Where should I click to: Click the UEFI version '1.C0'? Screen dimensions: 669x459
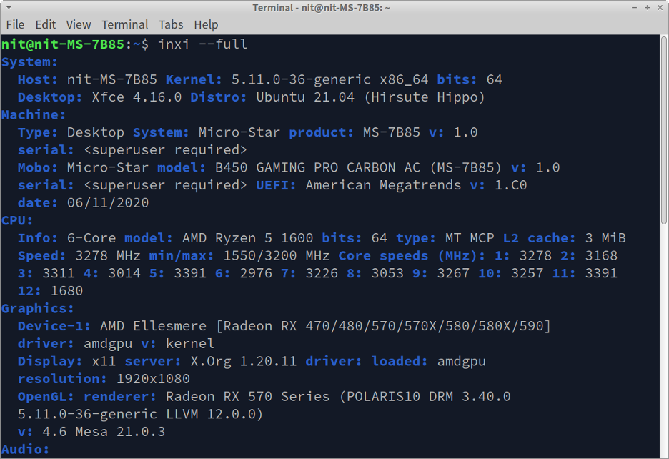pyautogui.click(x=511, y=185)
